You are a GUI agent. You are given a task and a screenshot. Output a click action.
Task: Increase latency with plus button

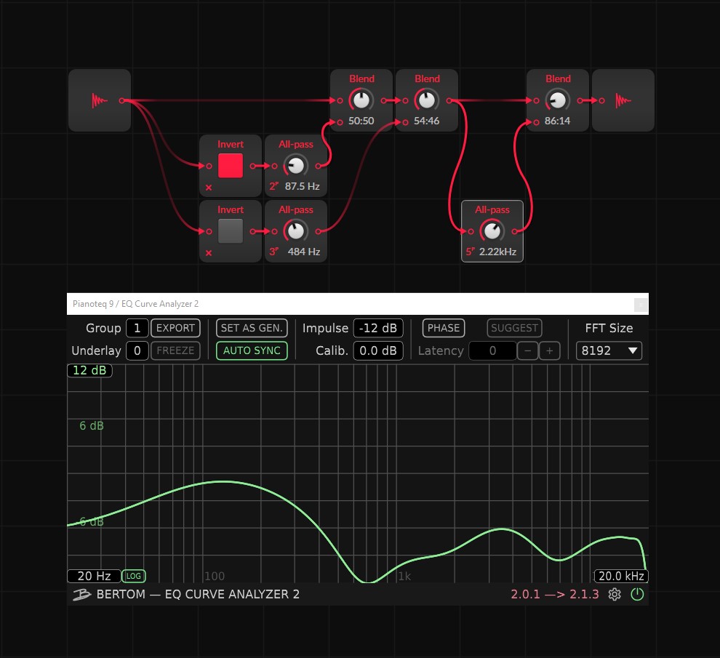[x=549, y=350]
